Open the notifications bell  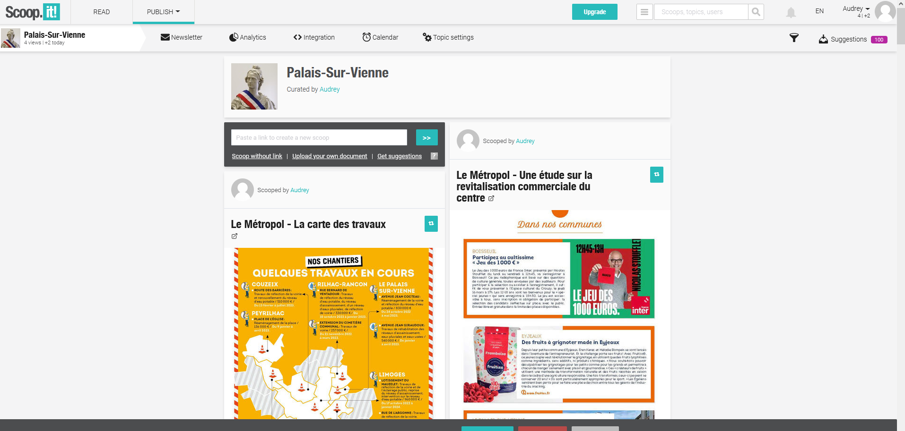[791, 12]
